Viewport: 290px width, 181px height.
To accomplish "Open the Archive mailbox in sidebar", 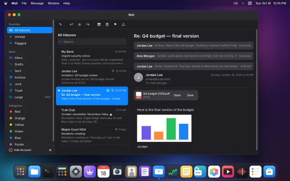I will click(x=29, y=77).
